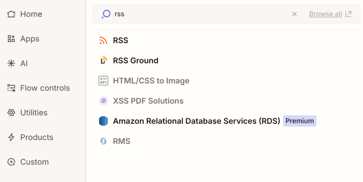363x182 pixels.
Task: Click the XSS PDF Solutions icon
Action: pos(103,101)
